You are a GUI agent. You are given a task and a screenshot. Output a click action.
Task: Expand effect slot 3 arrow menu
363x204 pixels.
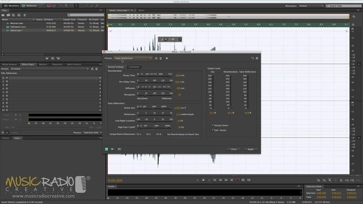(x=100, y=85)
